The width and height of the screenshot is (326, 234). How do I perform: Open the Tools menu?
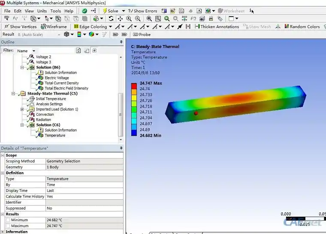(55, 11)
